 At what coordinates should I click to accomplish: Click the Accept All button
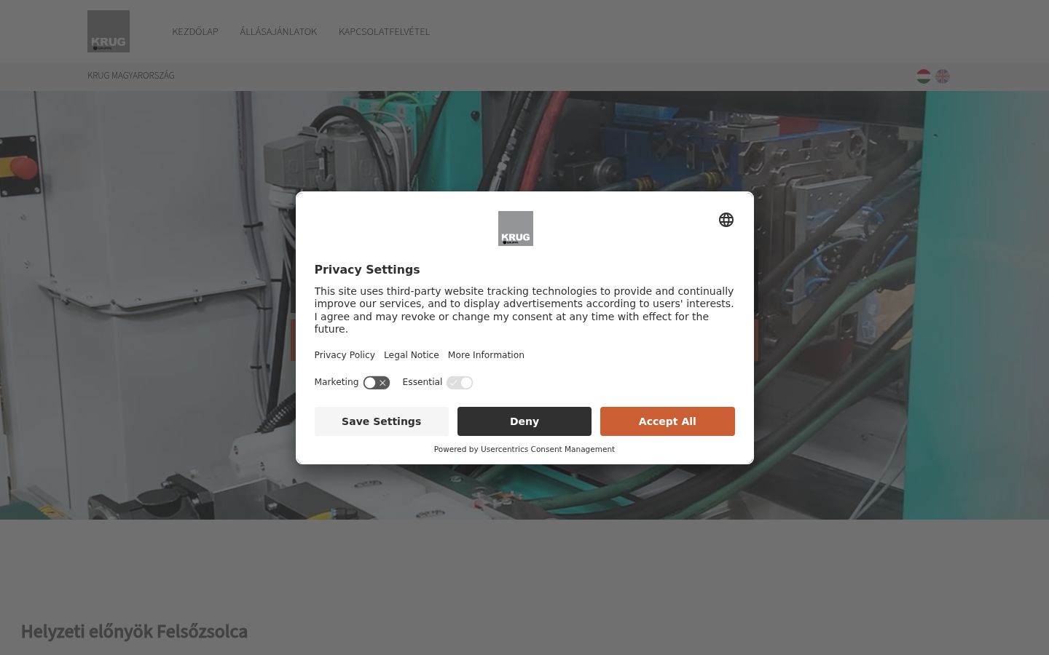pos(667,421)
